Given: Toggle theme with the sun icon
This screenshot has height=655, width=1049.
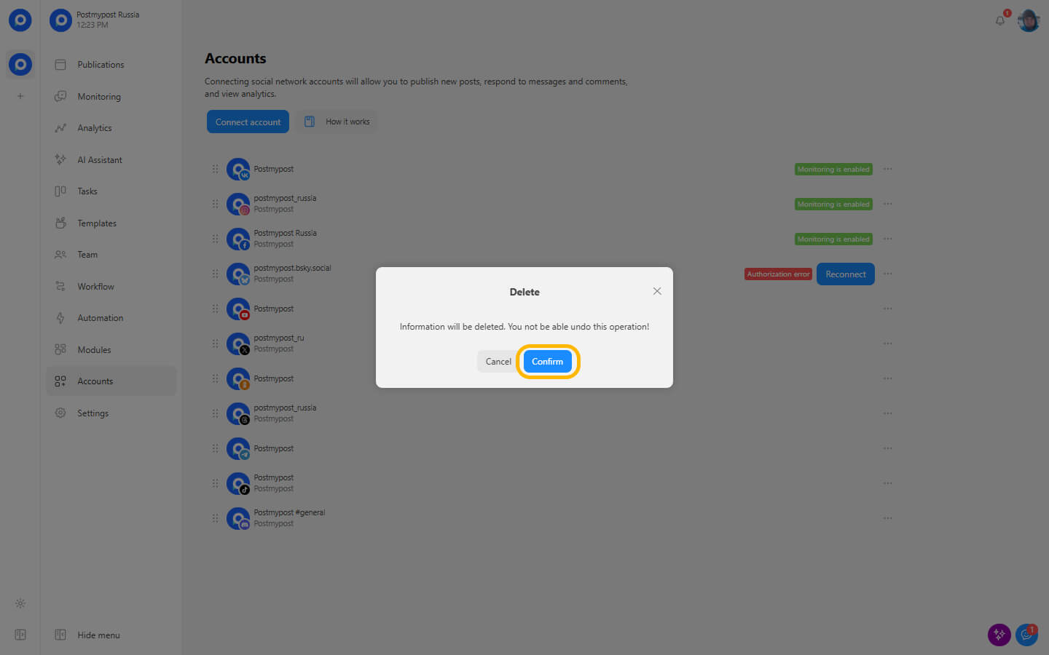Looking at the screenshot, I should click(20, 603).
